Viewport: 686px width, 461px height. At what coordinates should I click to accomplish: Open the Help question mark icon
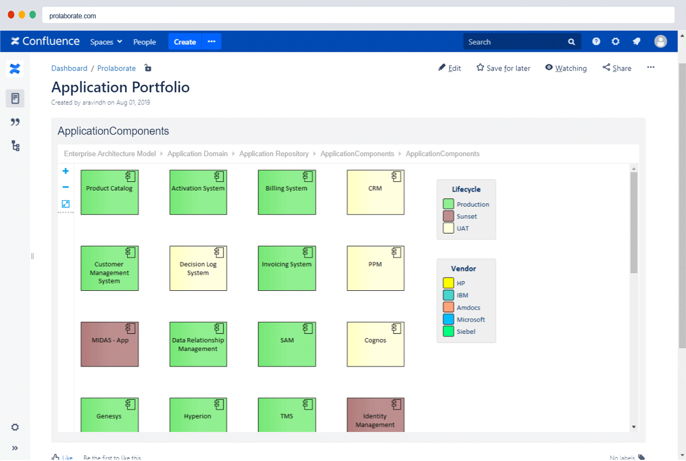click(x=596, y=42)
